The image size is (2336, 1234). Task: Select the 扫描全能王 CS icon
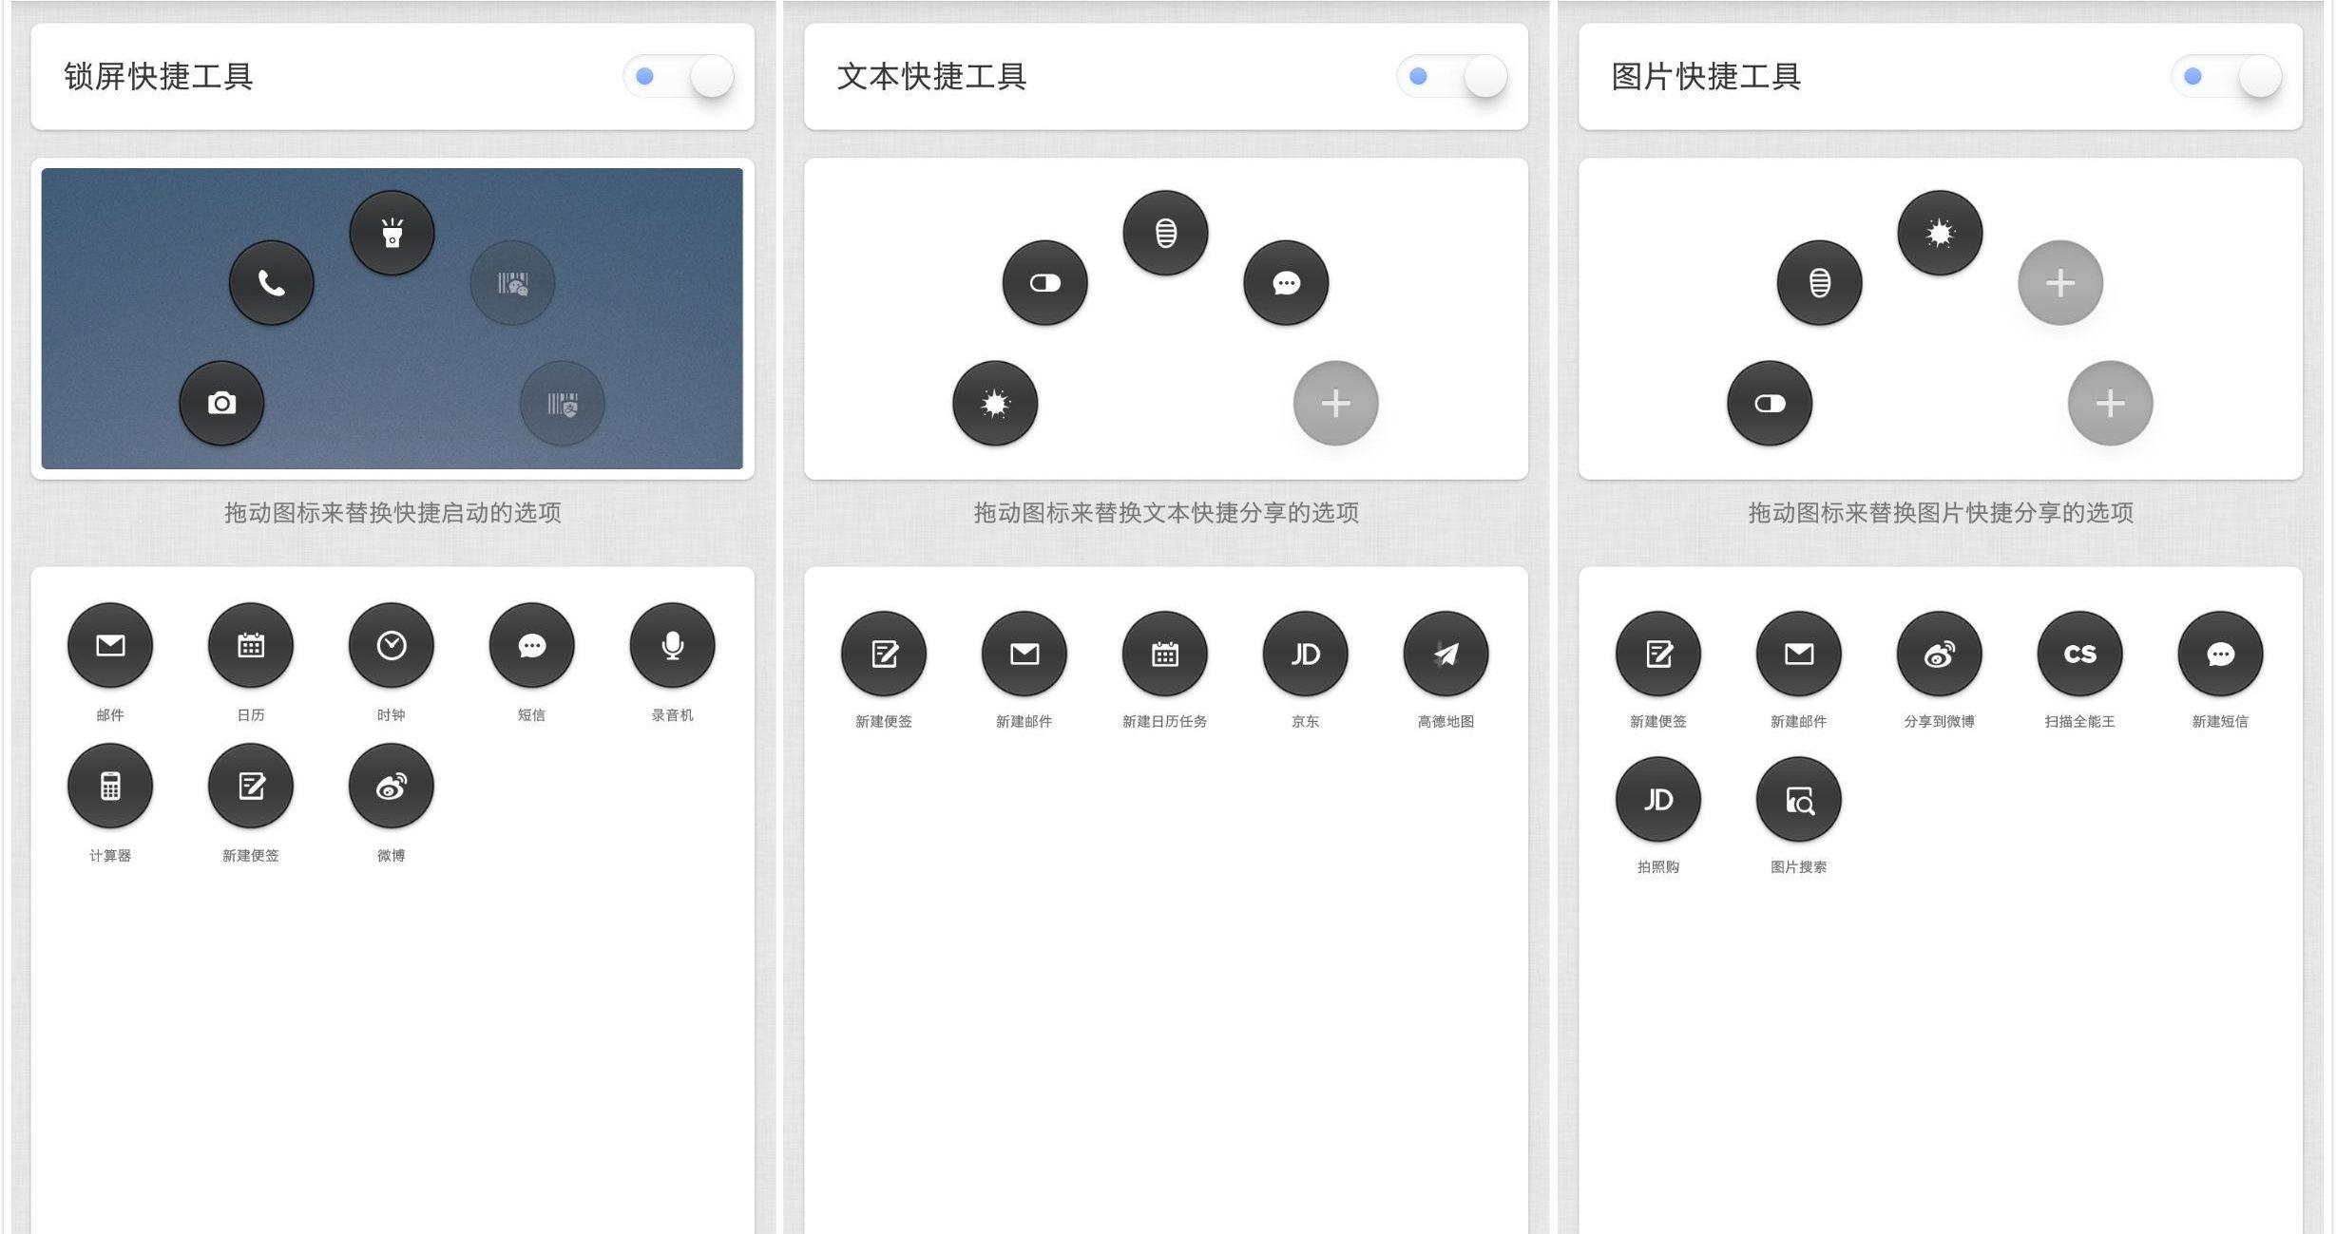[2080, 654]
